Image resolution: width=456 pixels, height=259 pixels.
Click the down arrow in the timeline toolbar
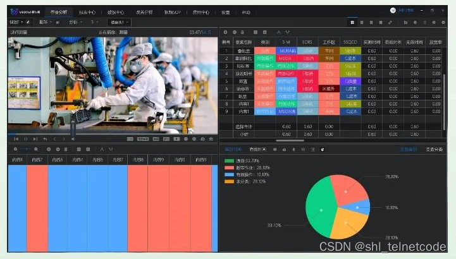[111, 149]
